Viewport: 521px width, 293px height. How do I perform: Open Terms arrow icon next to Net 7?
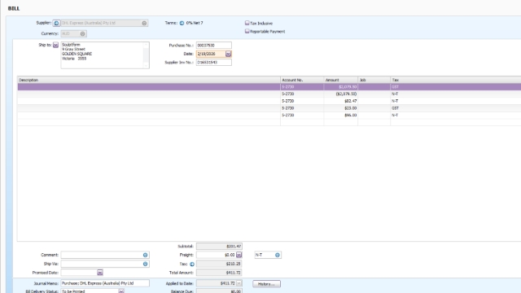pos(182,24)
